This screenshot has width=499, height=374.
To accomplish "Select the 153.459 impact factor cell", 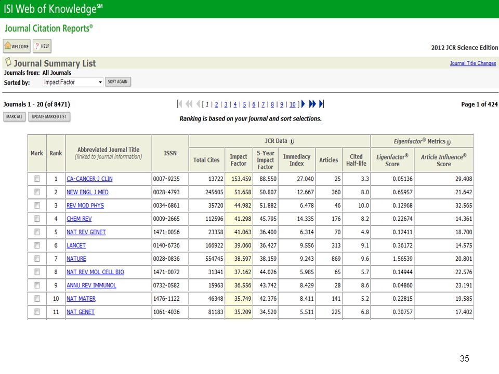I will click(x=239, y=179).
